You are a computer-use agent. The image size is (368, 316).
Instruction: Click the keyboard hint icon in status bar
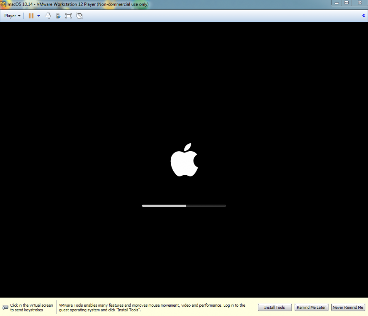5,307
